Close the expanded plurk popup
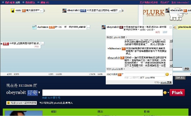191x116 pixels. [x=171, y=27]
